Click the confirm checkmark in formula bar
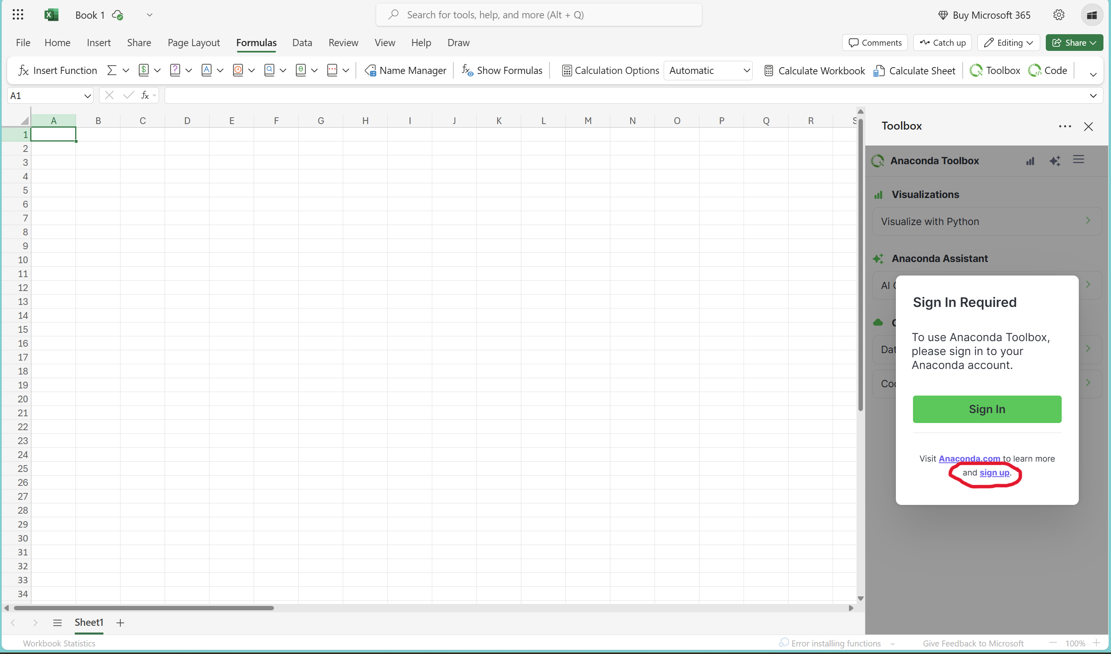The image size is (1111, 654). (128, 95)
